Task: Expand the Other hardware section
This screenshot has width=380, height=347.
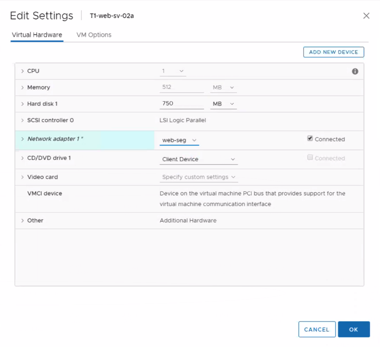Action: (22, 220)
